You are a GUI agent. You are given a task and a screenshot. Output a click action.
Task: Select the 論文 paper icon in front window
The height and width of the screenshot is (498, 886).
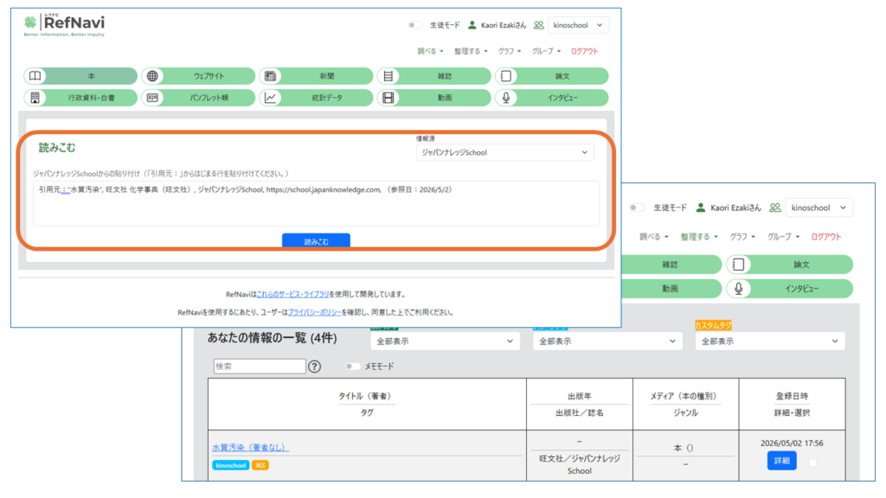pos(506,76)
